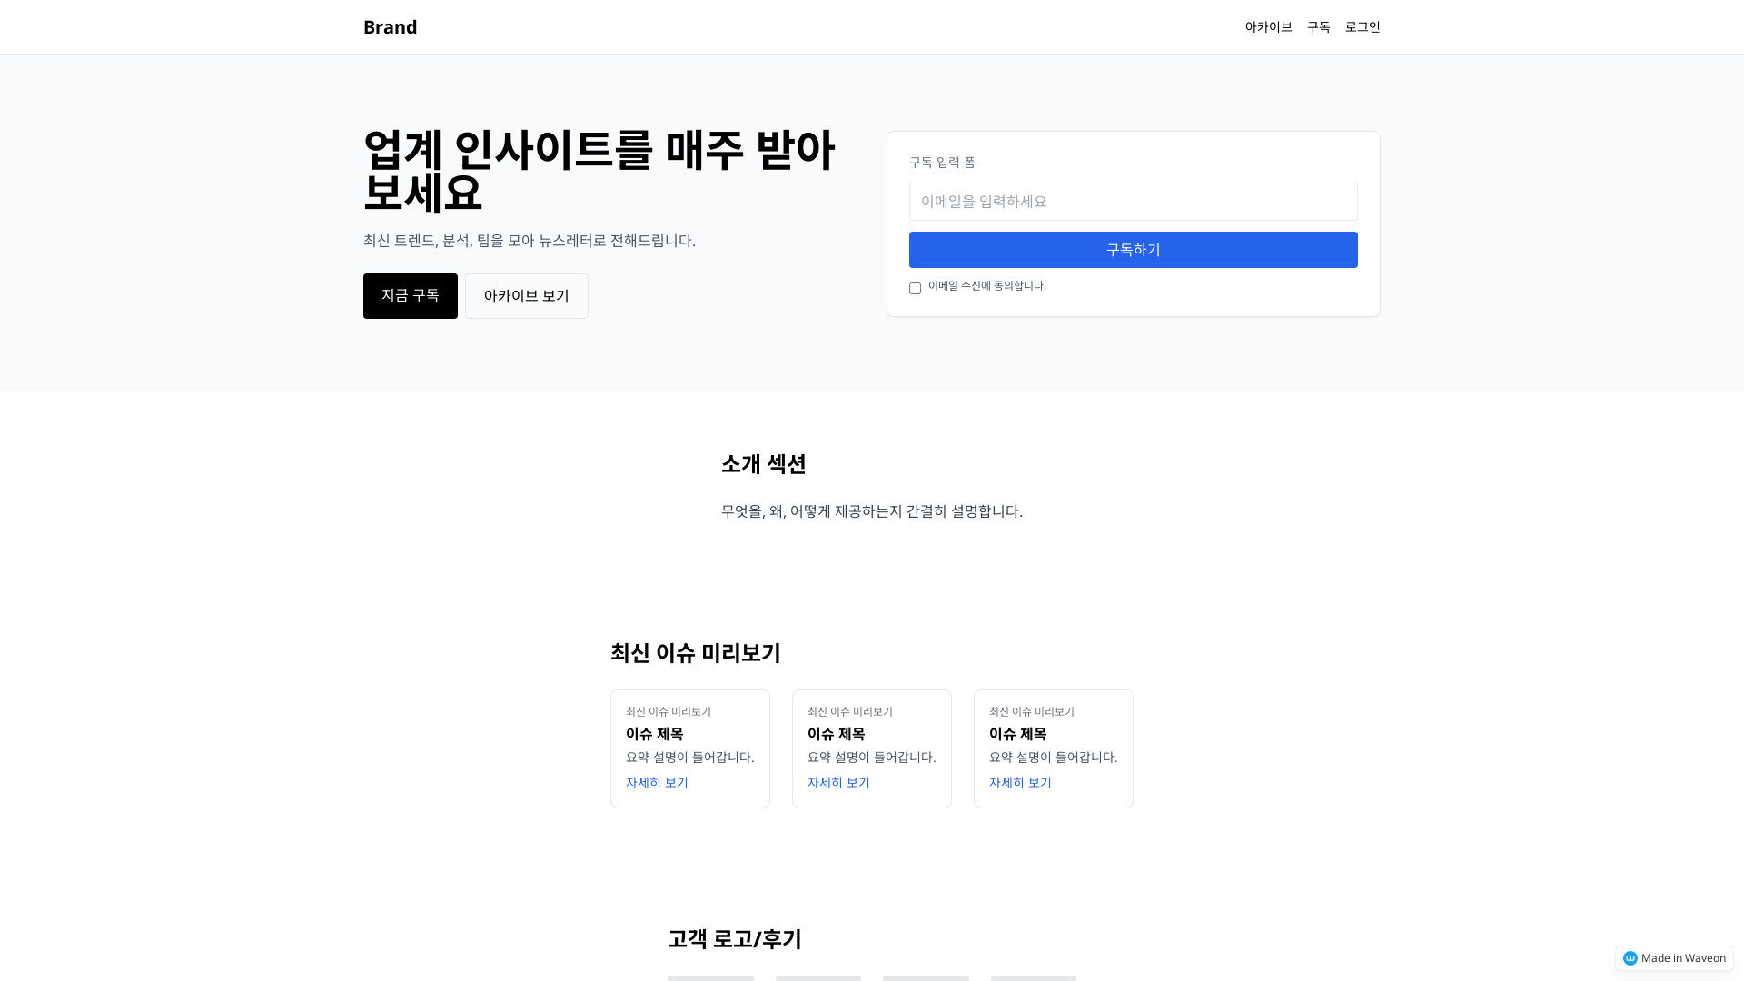Image resolution: width=1744 pixels, height=981 pixels.
Task: Click 자세히 보기 on the first issue card
Action: coord(656,782)
